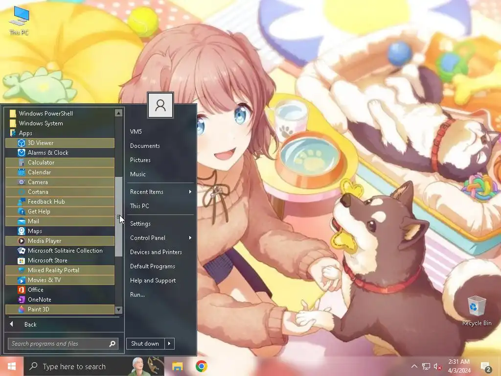Open Mixed Reality Portal icon

[x=22, y=270]
